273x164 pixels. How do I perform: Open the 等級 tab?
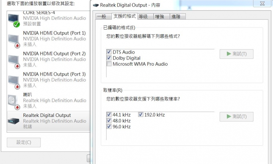coord(145,17)
